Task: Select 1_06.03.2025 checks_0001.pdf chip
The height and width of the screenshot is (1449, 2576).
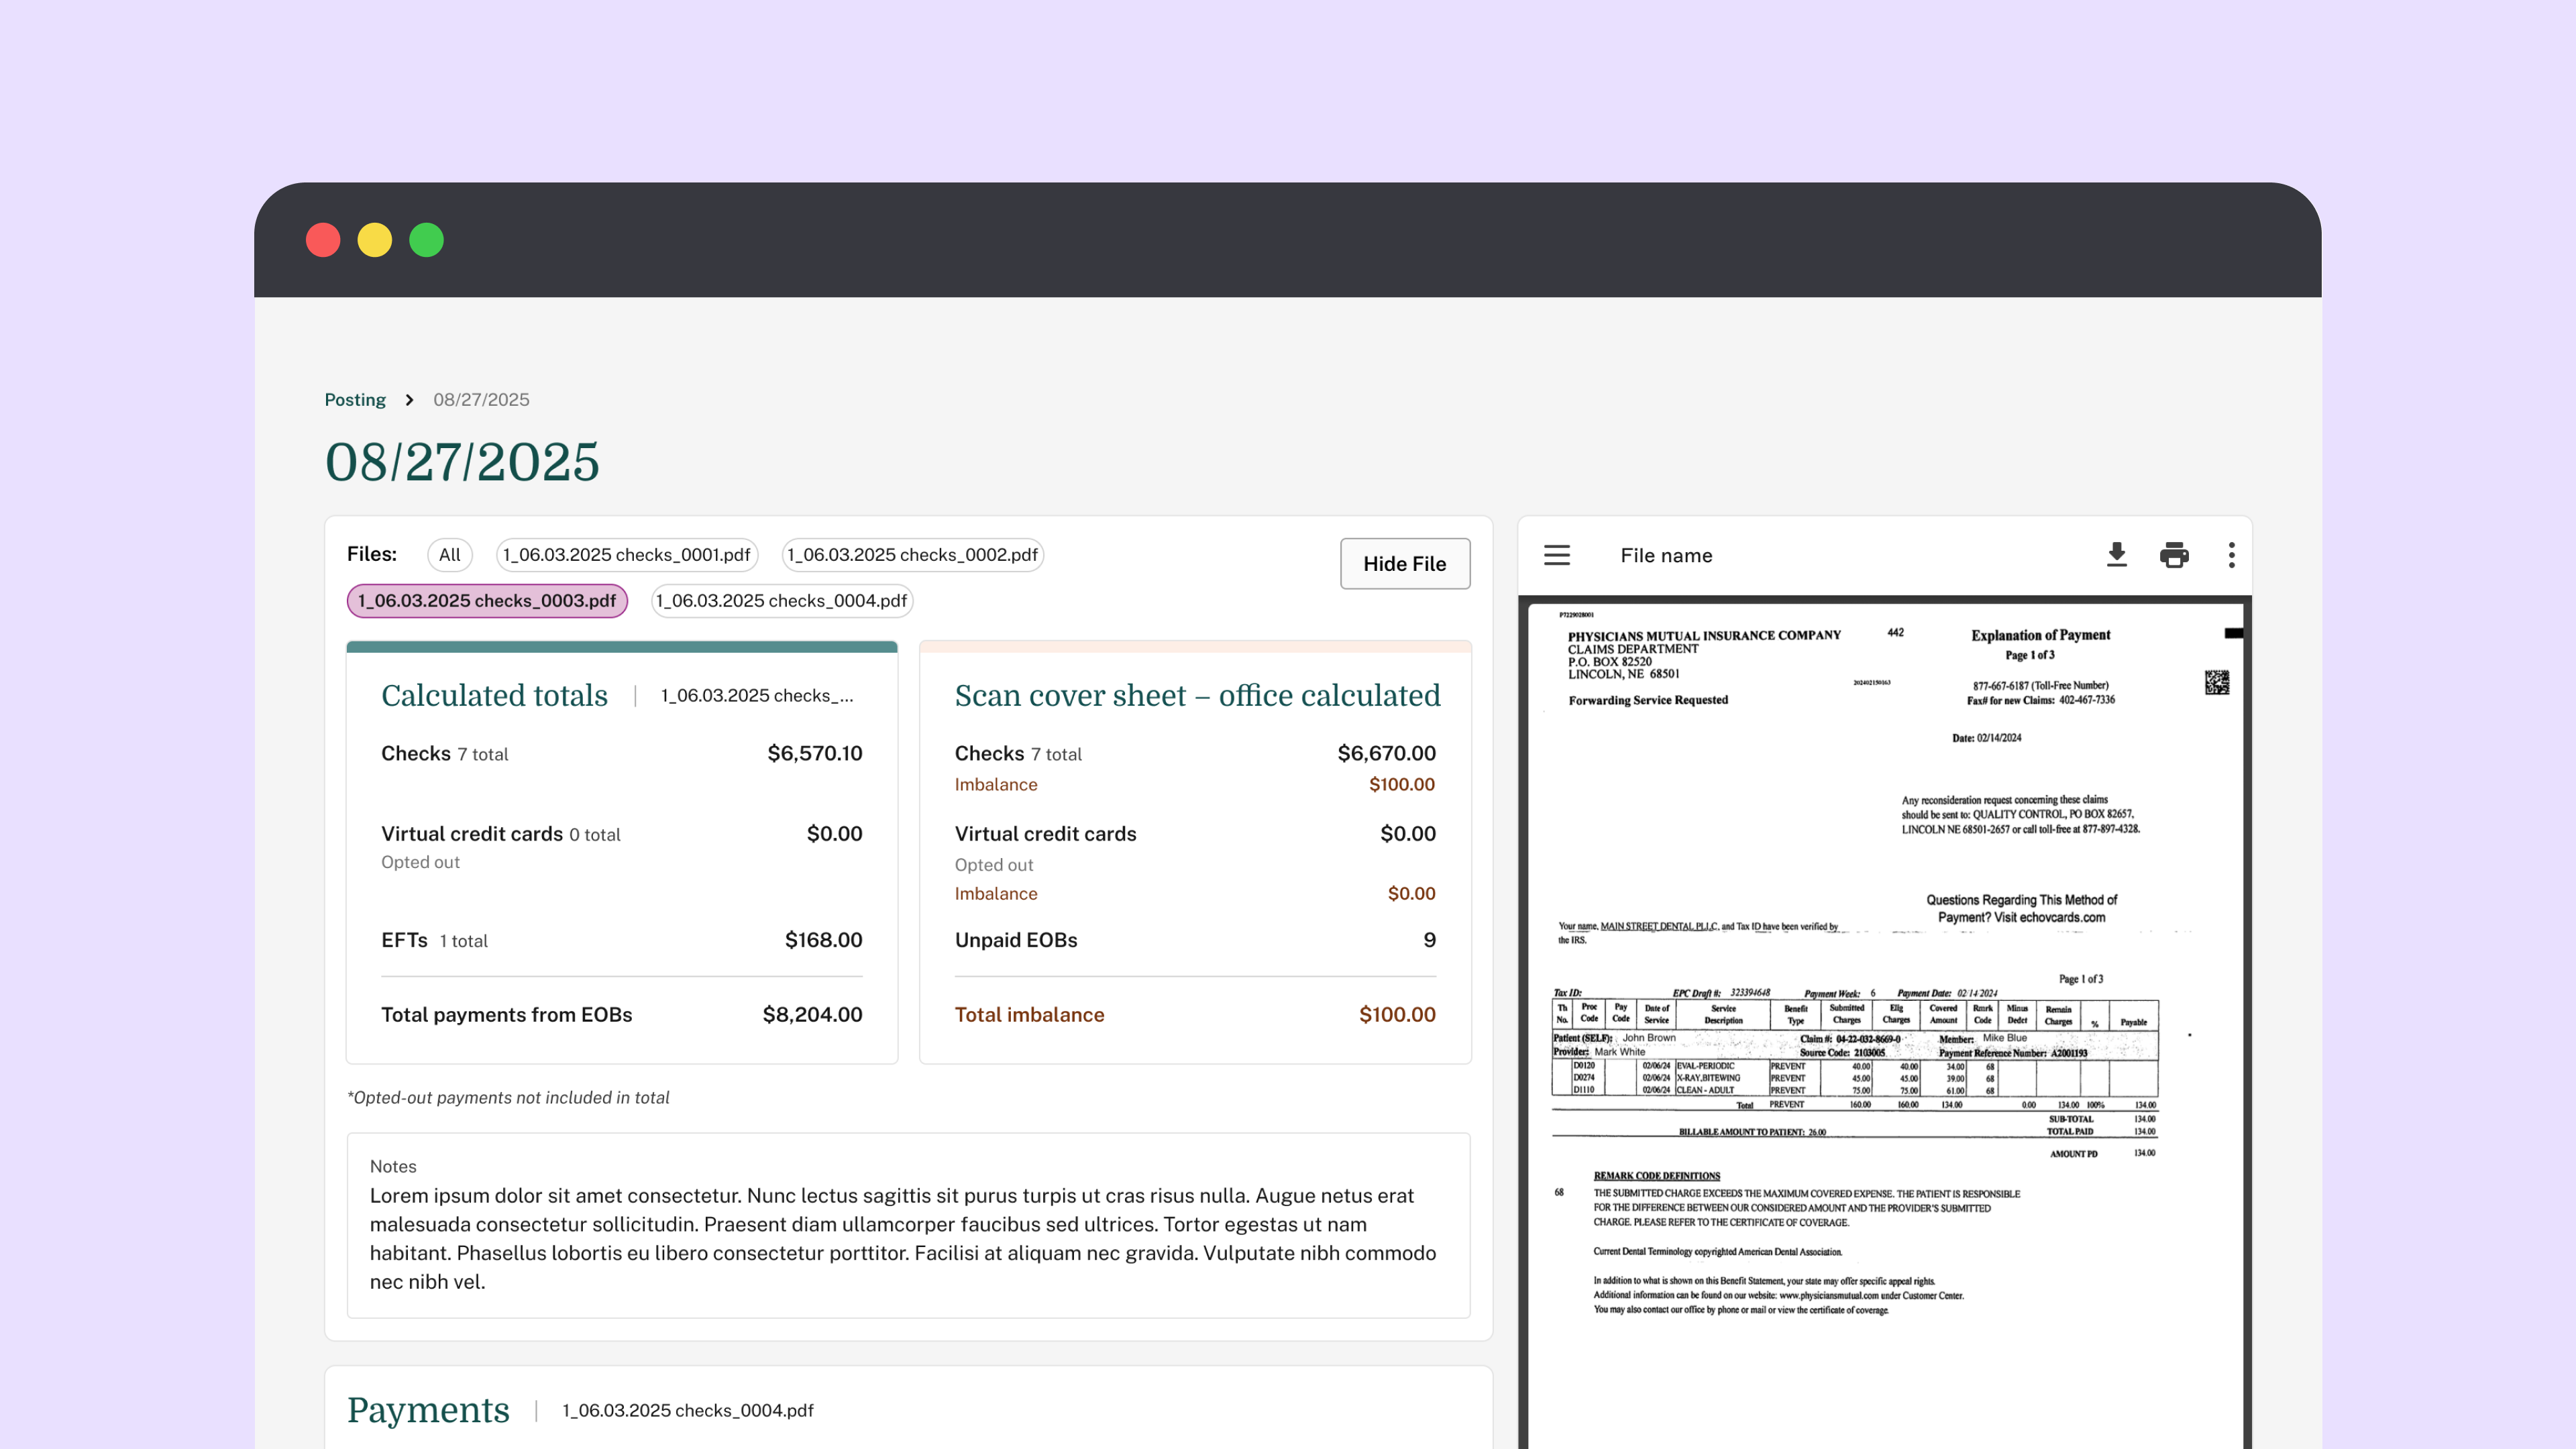Action: (x=626, y=555)
